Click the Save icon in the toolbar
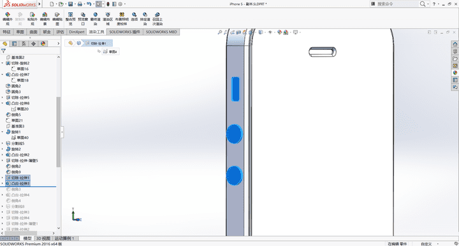 point(71,4)
